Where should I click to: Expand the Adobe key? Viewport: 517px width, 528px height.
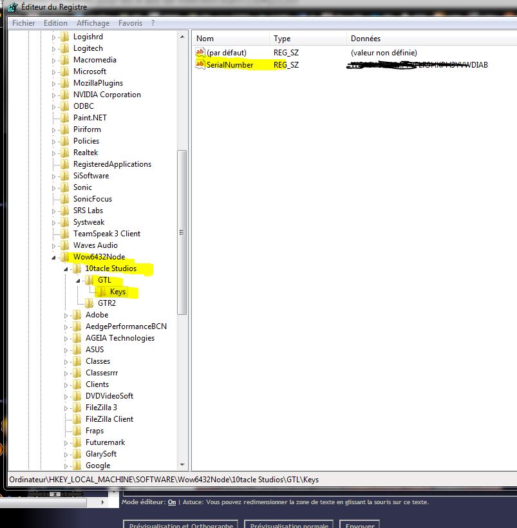(66, 316)
